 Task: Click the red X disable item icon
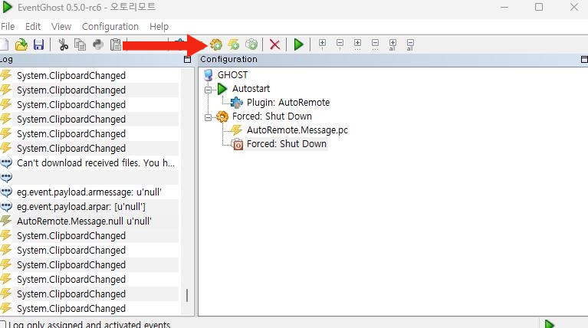click(x=274, y=44)
